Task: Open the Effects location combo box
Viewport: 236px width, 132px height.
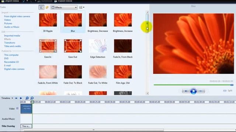Action: (x=64, y=7)
